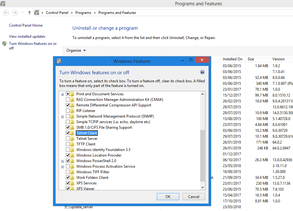Open dropdown arrow after Programs breadcrumb

[x=95, y=13]
